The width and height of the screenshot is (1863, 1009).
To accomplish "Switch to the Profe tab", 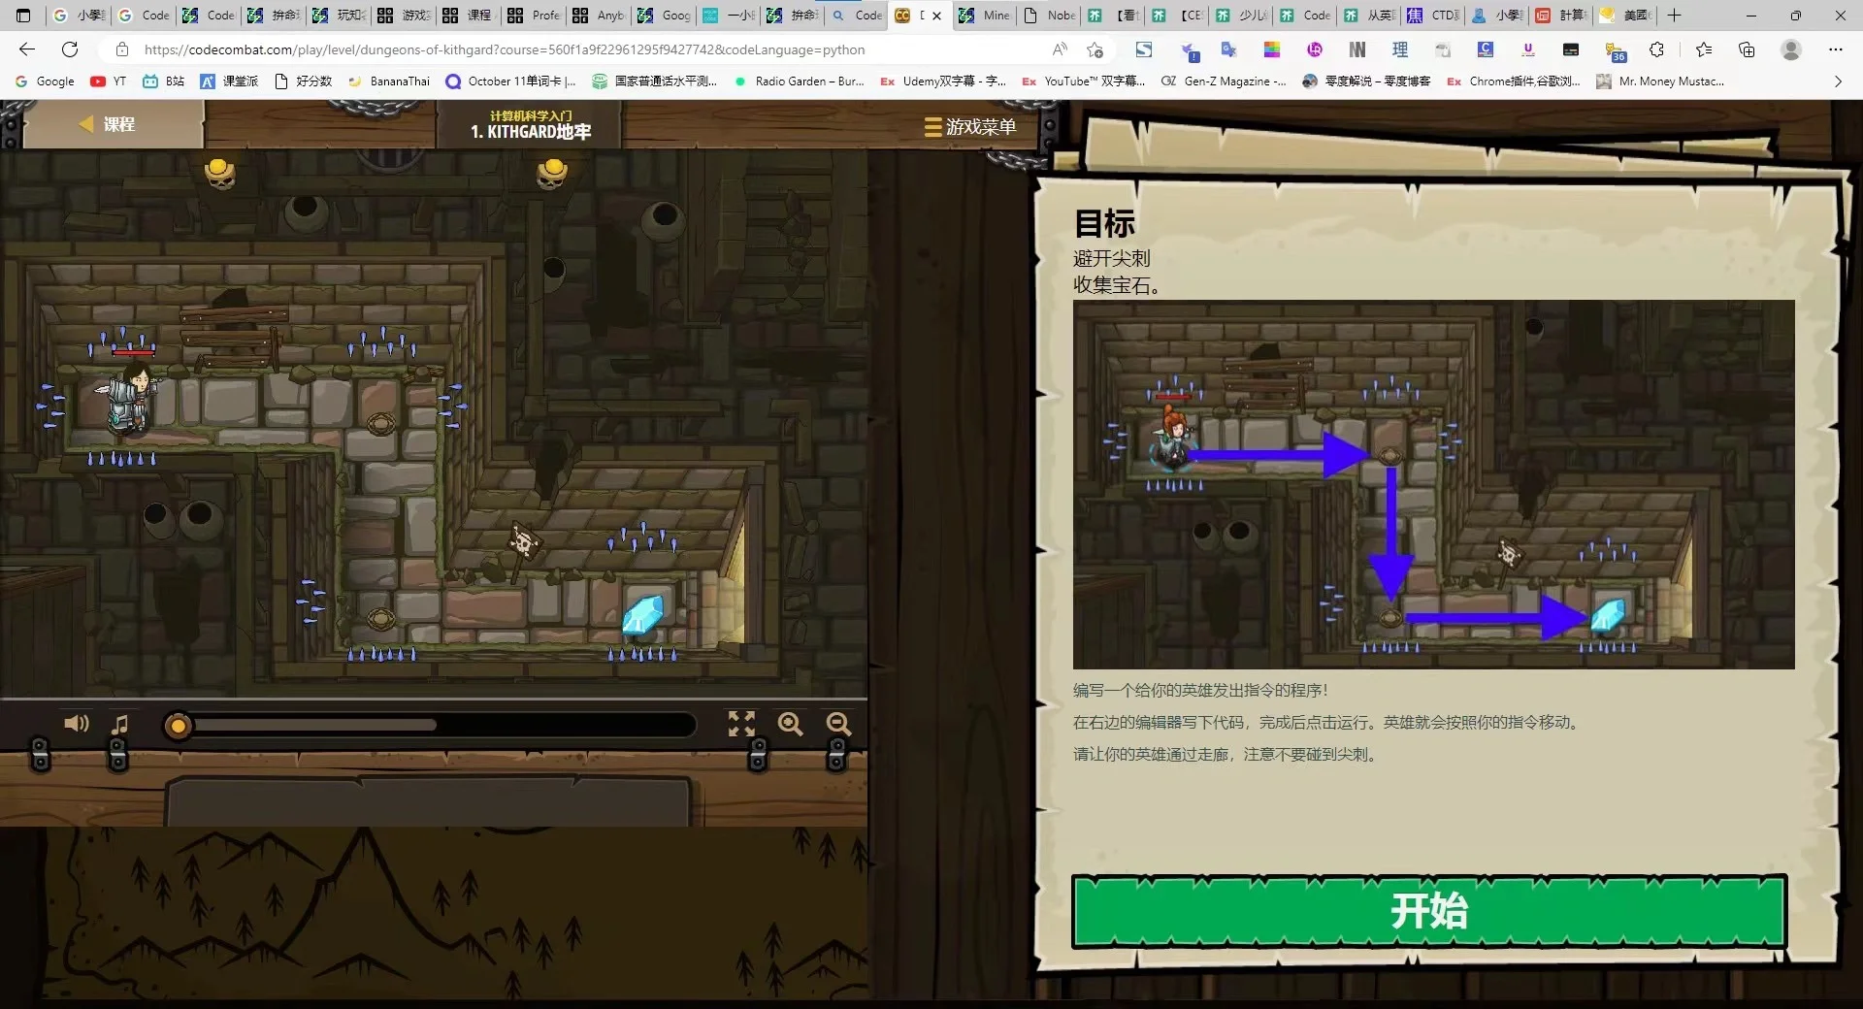I will pos(534,16).
